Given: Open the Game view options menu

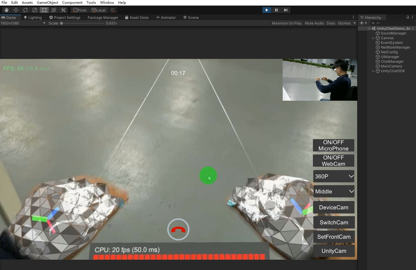Looking at the screenshot, I should pyautogui.click(x=353, y=17).
